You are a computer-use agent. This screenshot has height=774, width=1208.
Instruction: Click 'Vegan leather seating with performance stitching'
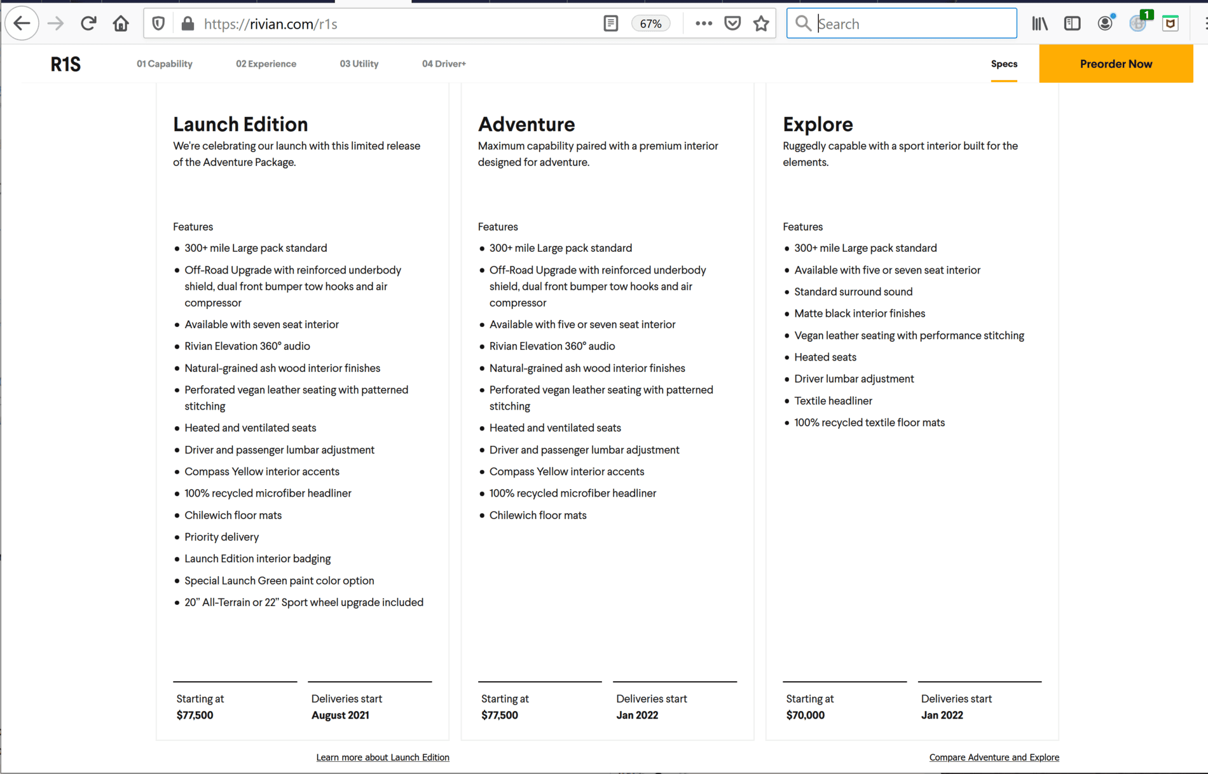click(x=909, y=336)
